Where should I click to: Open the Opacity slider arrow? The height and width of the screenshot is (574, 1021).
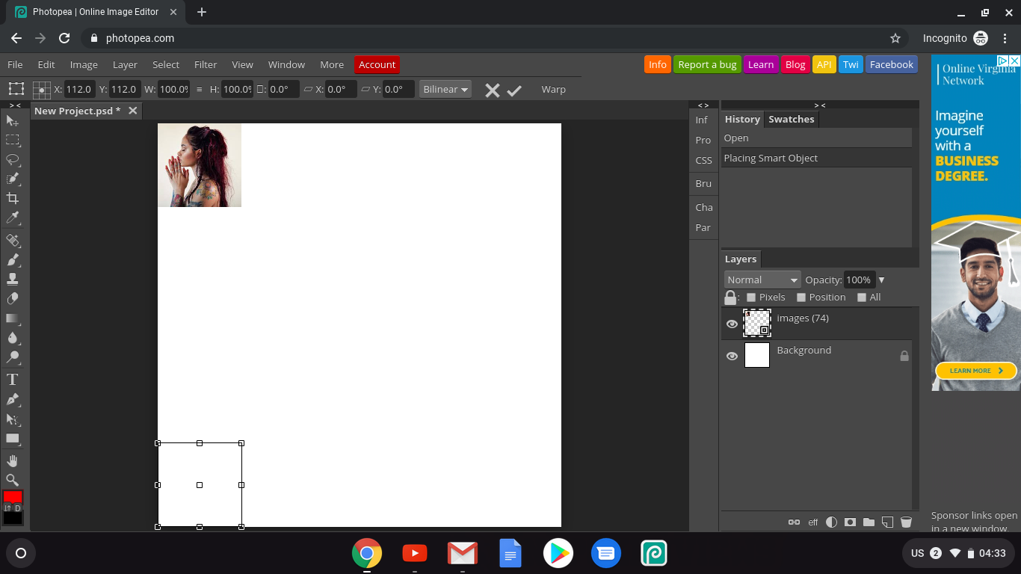[881, 280]
